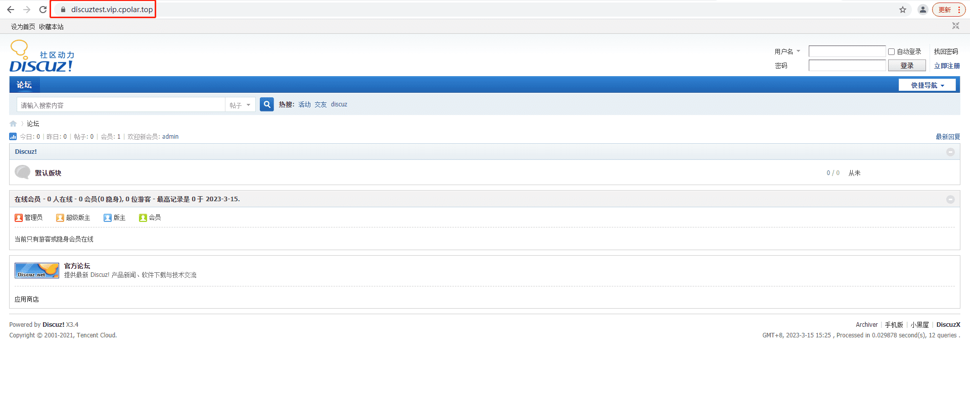Select the 论坛 navigation tab
Viewport: 970px width, 409px height.
click(x=24, y=85)
